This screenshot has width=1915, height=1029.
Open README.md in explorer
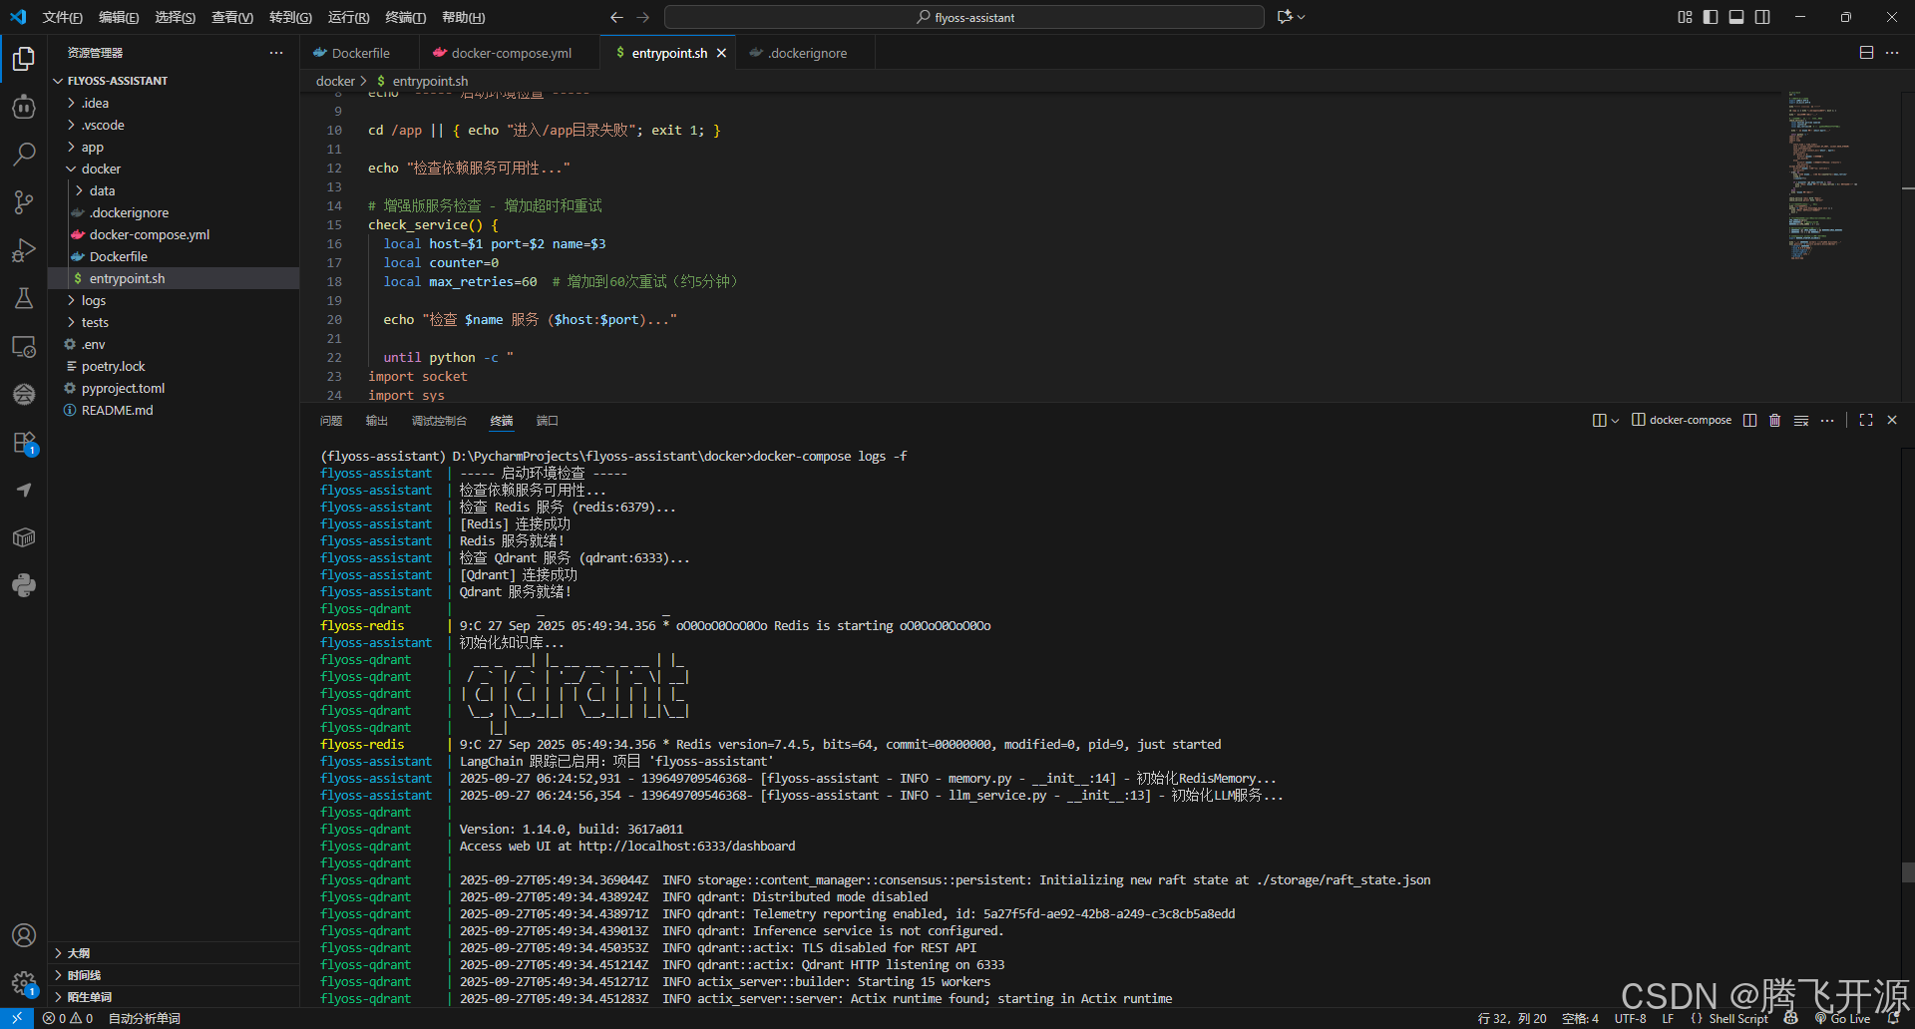click(x=174, y=410)
